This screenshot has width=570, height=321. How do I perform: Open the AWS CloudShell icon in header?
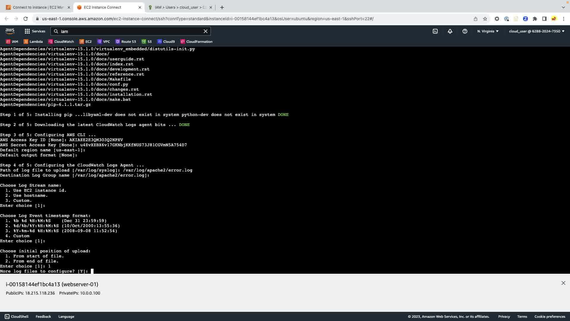click(x=435, y=31)
